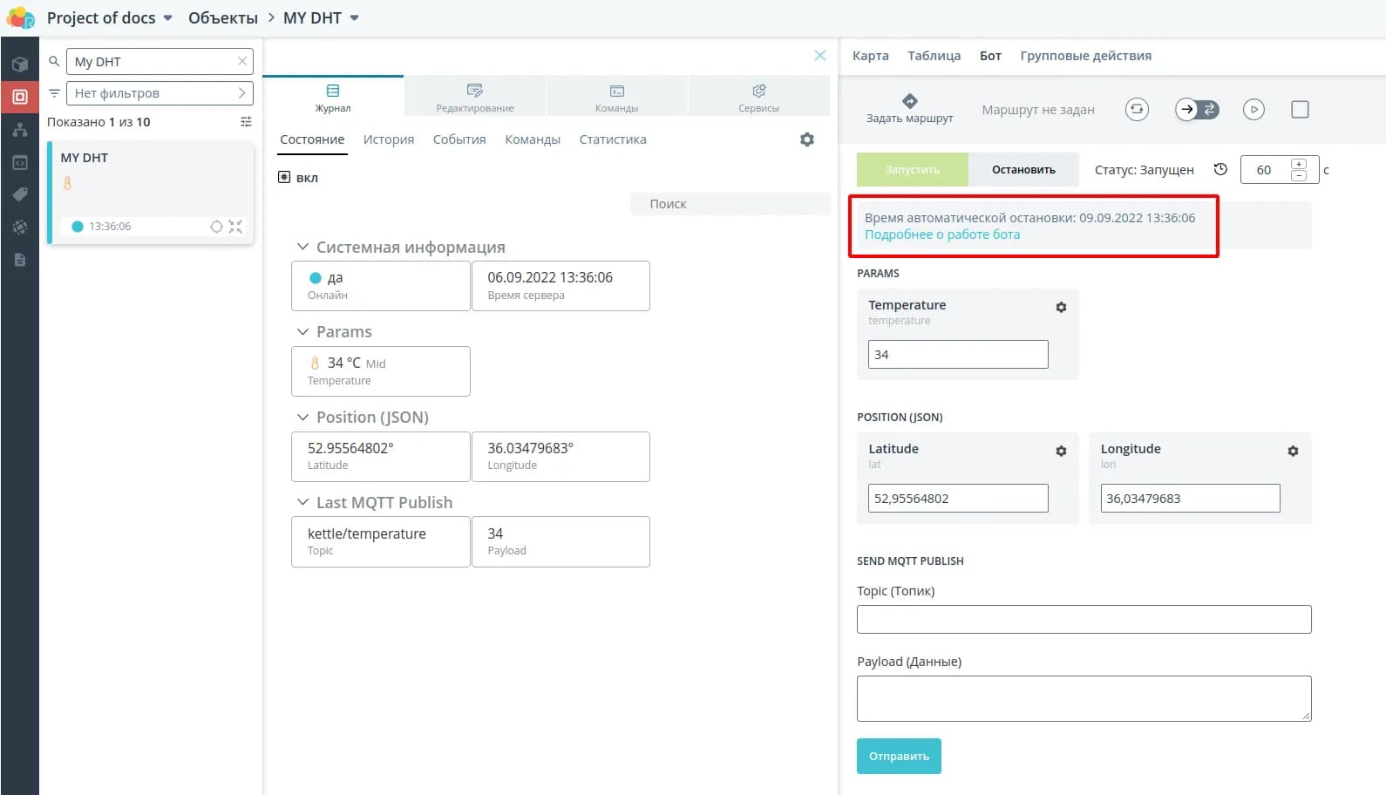Open the Нет фильтров filter dropdown

coord(160,93)
